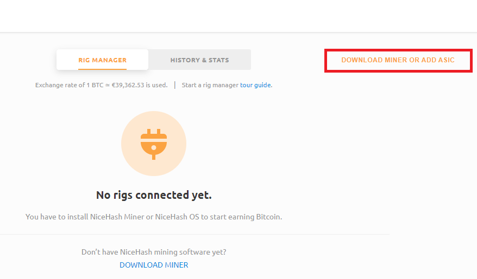Switch to the History & Stats tab

click(199, 60)
